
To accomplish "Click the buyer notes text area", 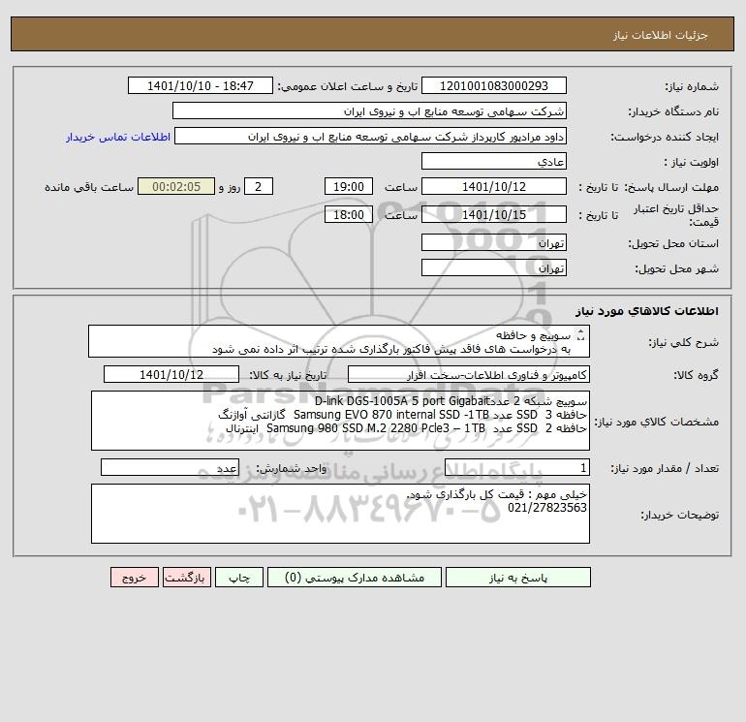I will tap(340, 514).
